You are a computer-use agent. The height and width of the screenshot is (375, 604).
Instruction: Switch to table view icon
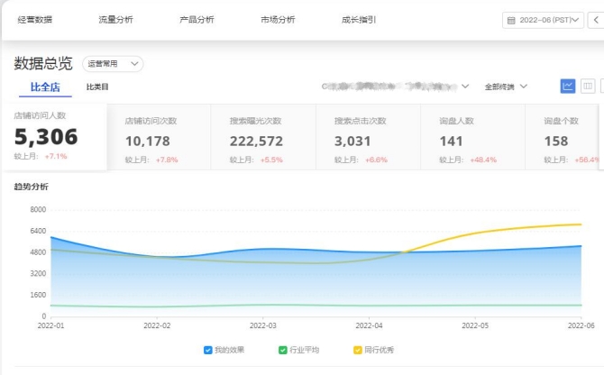pyautogui.click(x=589, y=87)
